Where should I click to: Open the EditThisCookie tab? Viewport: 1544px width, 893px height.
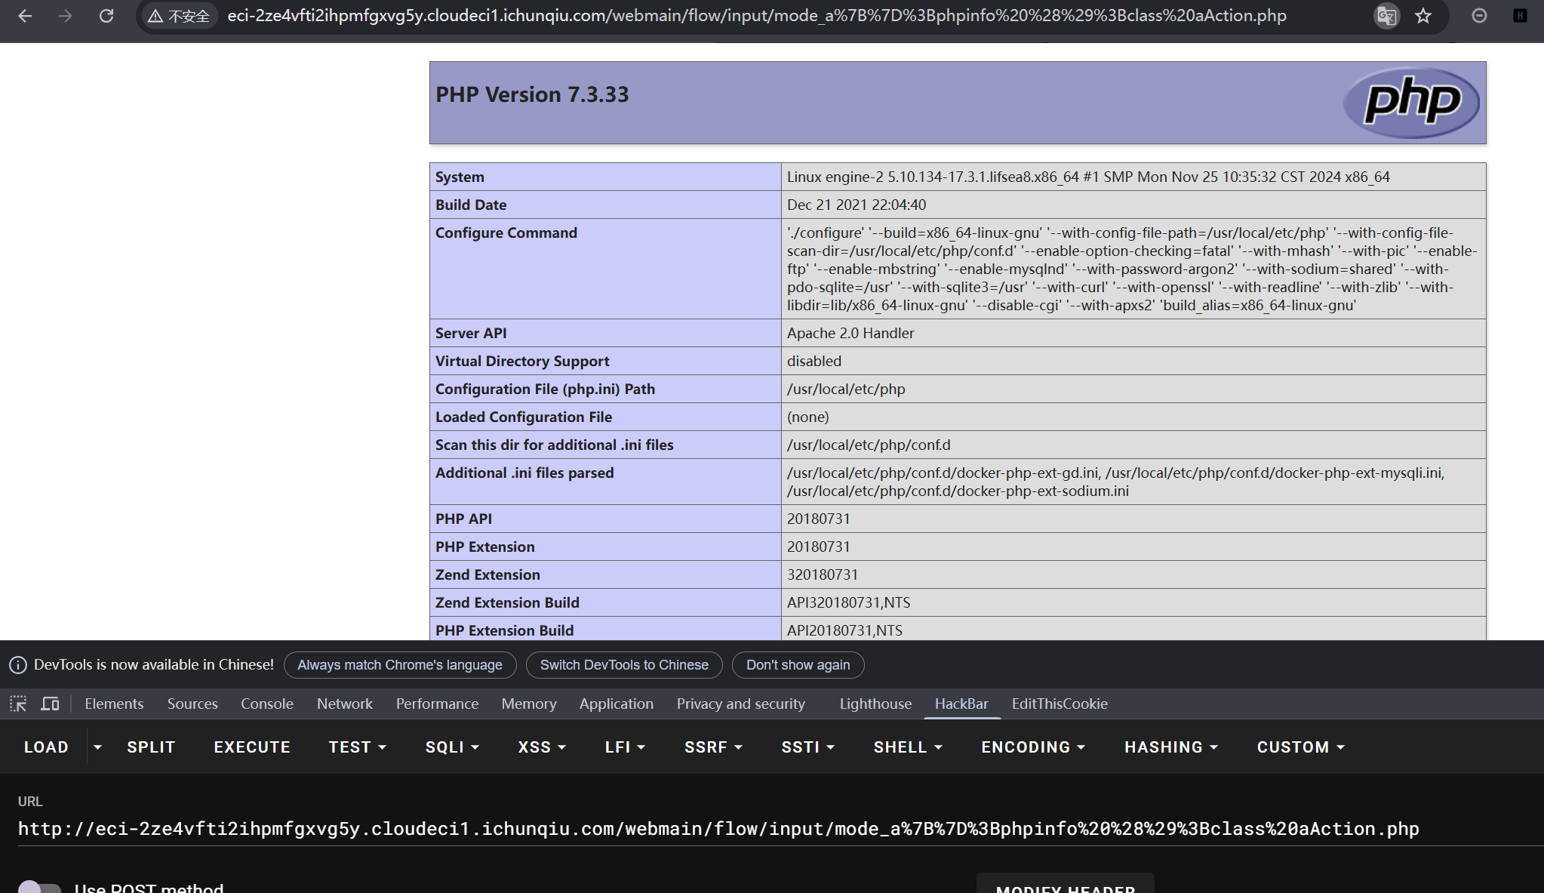[1059, 704]
